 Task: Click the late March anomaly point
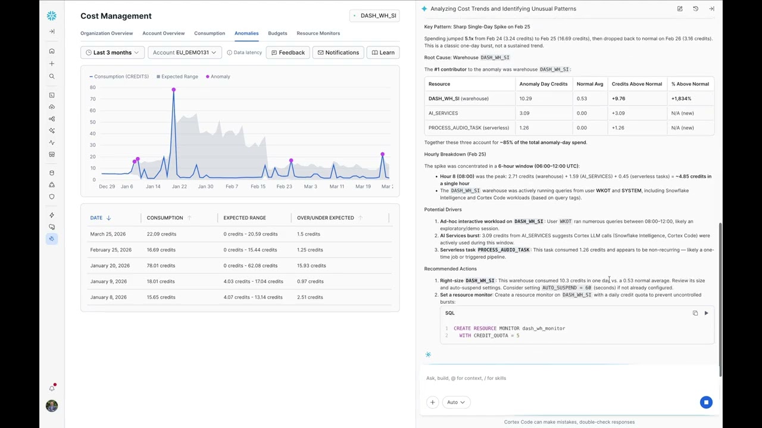click(x=382, y=155)
